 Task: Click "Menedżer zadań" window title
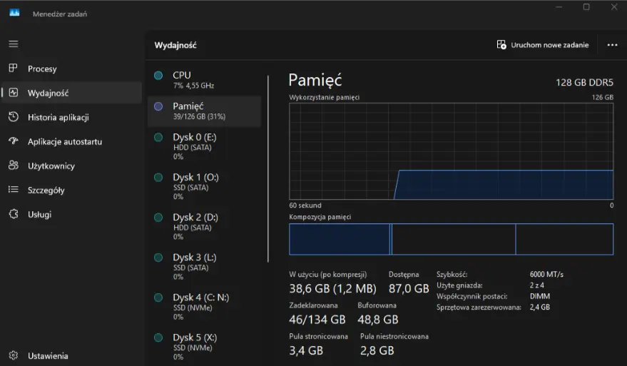click(60, 14)
